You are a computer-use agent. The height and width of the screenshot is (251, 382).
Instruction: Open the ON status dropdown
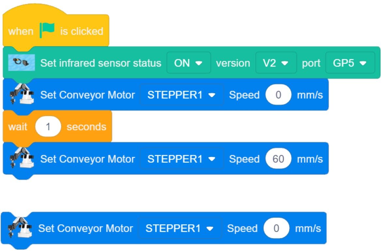[x=189, y=63]
